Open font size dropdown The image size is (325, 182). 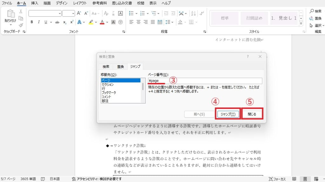[73, 13]
